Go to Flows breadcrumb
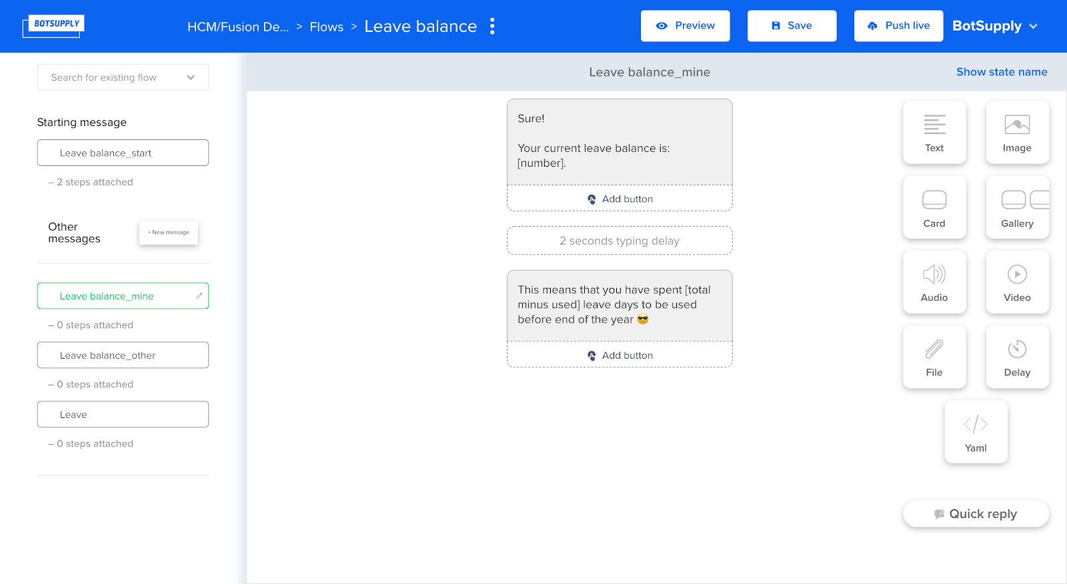This screenshot has height=584, width=1067. click(x=327, y=27)
